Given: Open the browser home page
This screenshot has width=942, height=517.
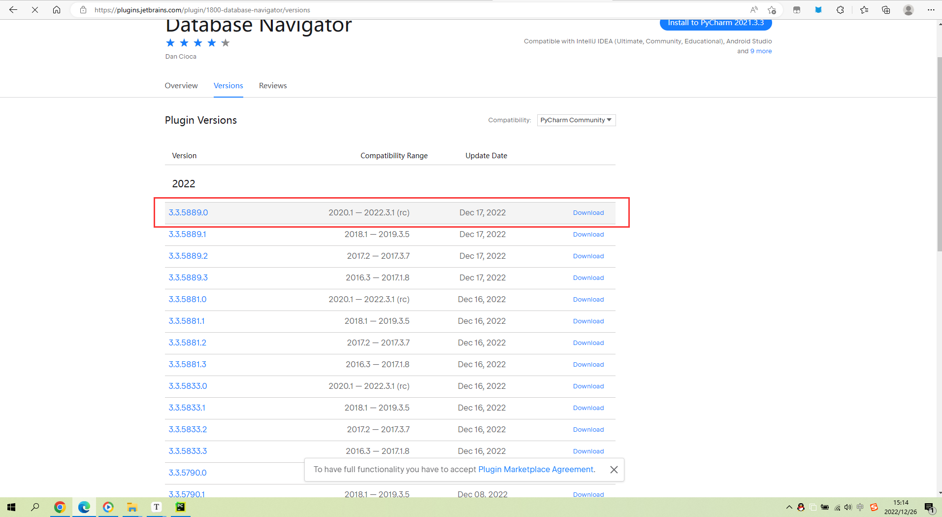Looking at the screenshot, I should 57,10.
